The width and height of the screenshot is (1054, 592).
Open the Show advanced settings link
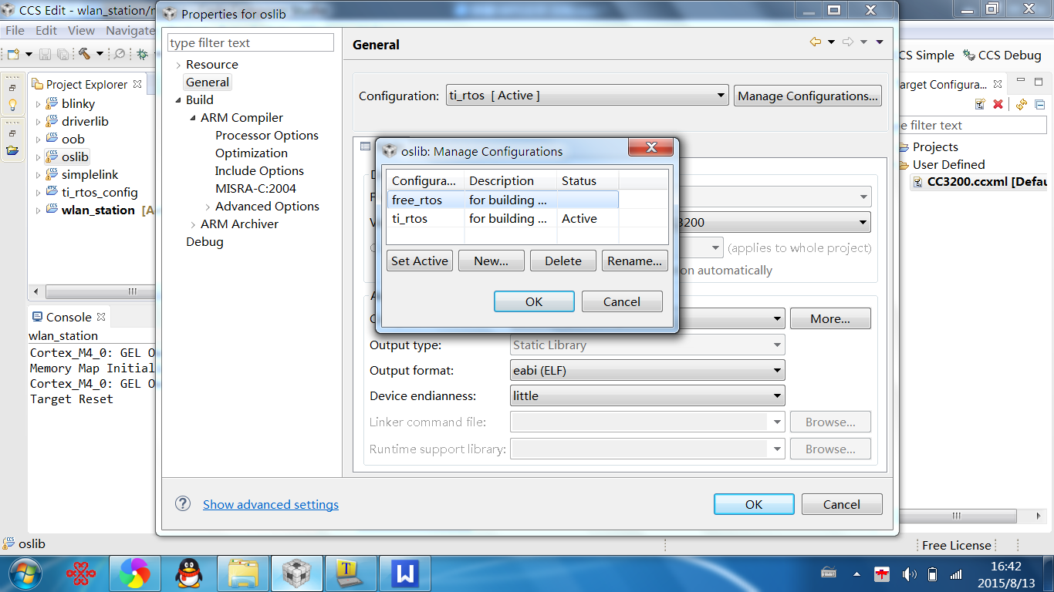pyautogui.click(x=271, y=504)
